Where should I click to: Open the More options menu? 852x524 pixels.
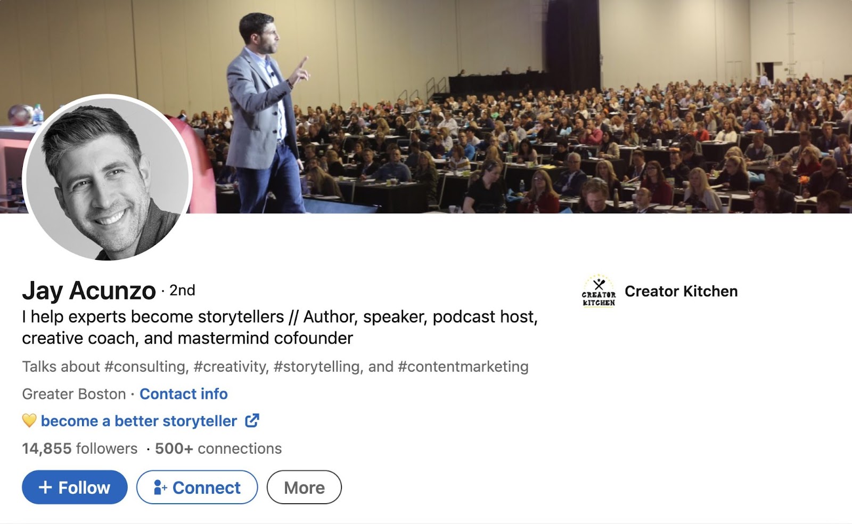point(304,487)
